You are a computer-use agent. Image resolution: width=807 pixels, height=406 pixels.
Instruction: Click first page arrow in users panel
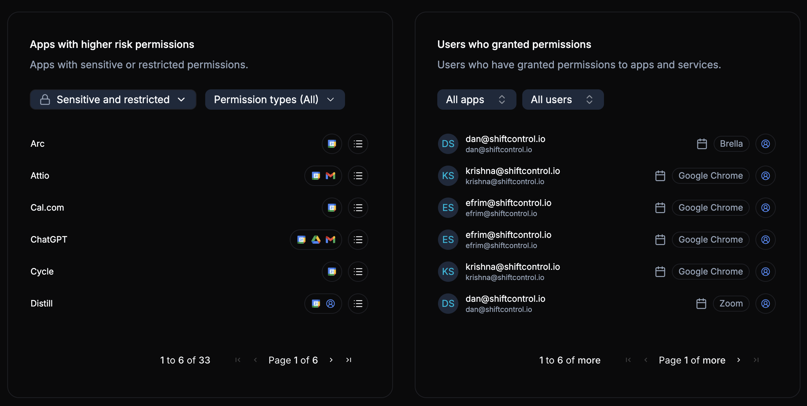(628, 360)
